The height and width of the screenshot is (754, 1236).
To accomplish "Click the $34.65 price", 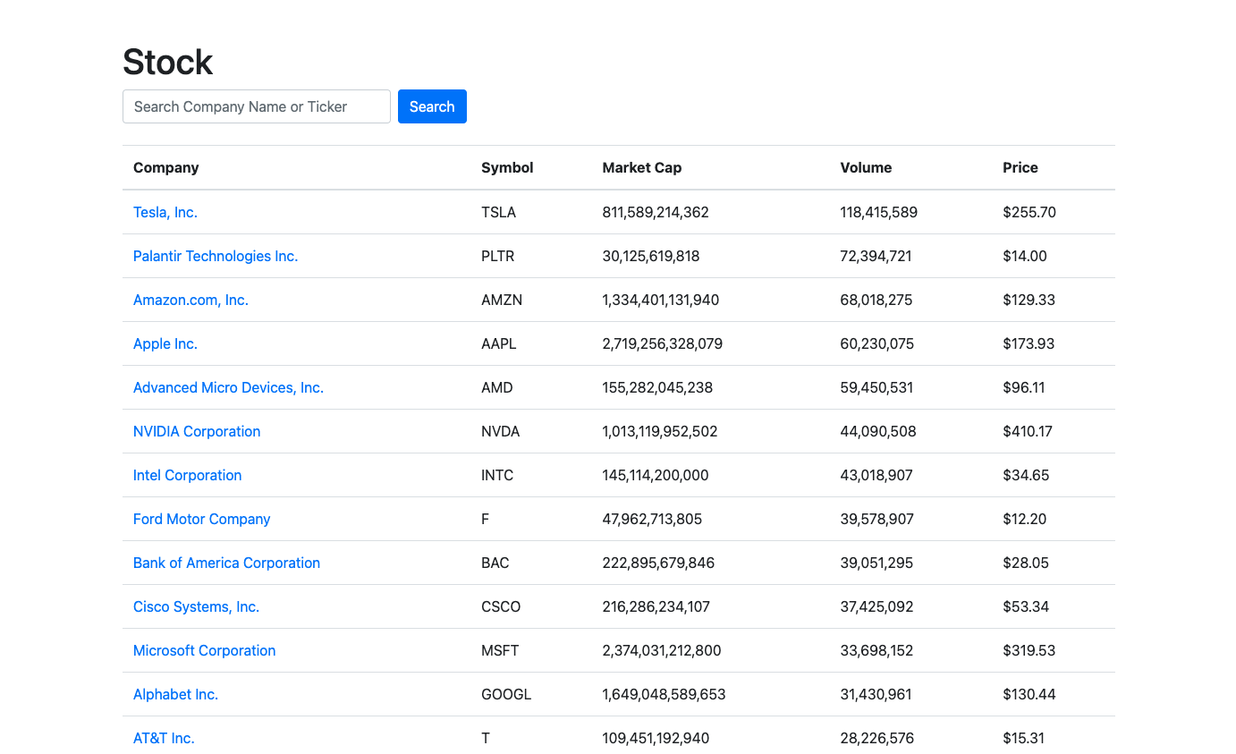I will pyautogui.click(x=1026, y=475).
